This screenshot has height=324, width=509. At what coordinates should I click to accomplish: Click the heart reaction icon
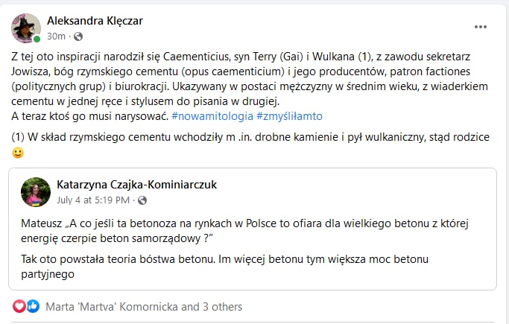tap(19, 306)
